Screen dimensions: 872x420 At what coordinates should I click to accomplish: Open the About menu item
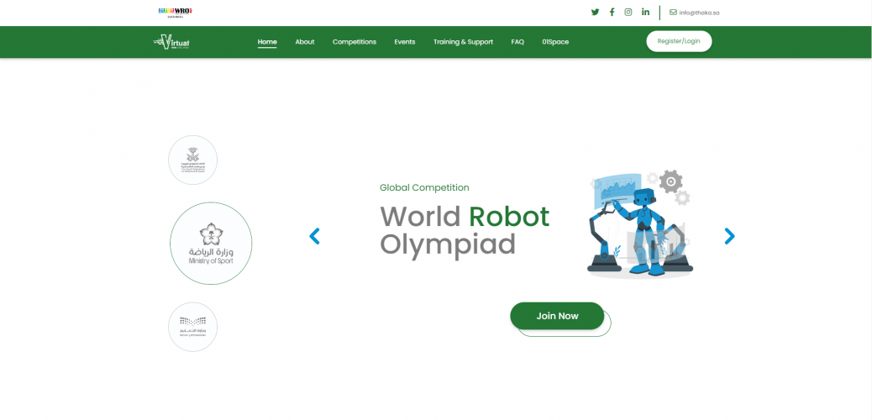coord(305,42)
